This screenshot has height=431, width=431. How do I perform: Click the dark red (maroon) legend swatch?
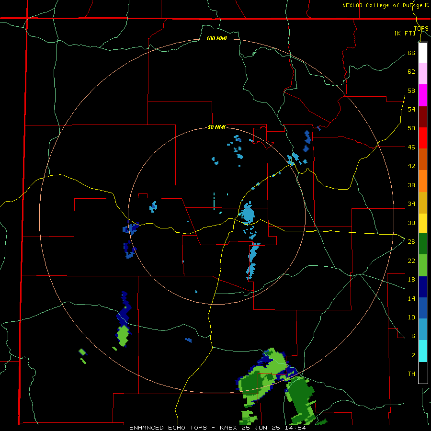pos(423,116)
